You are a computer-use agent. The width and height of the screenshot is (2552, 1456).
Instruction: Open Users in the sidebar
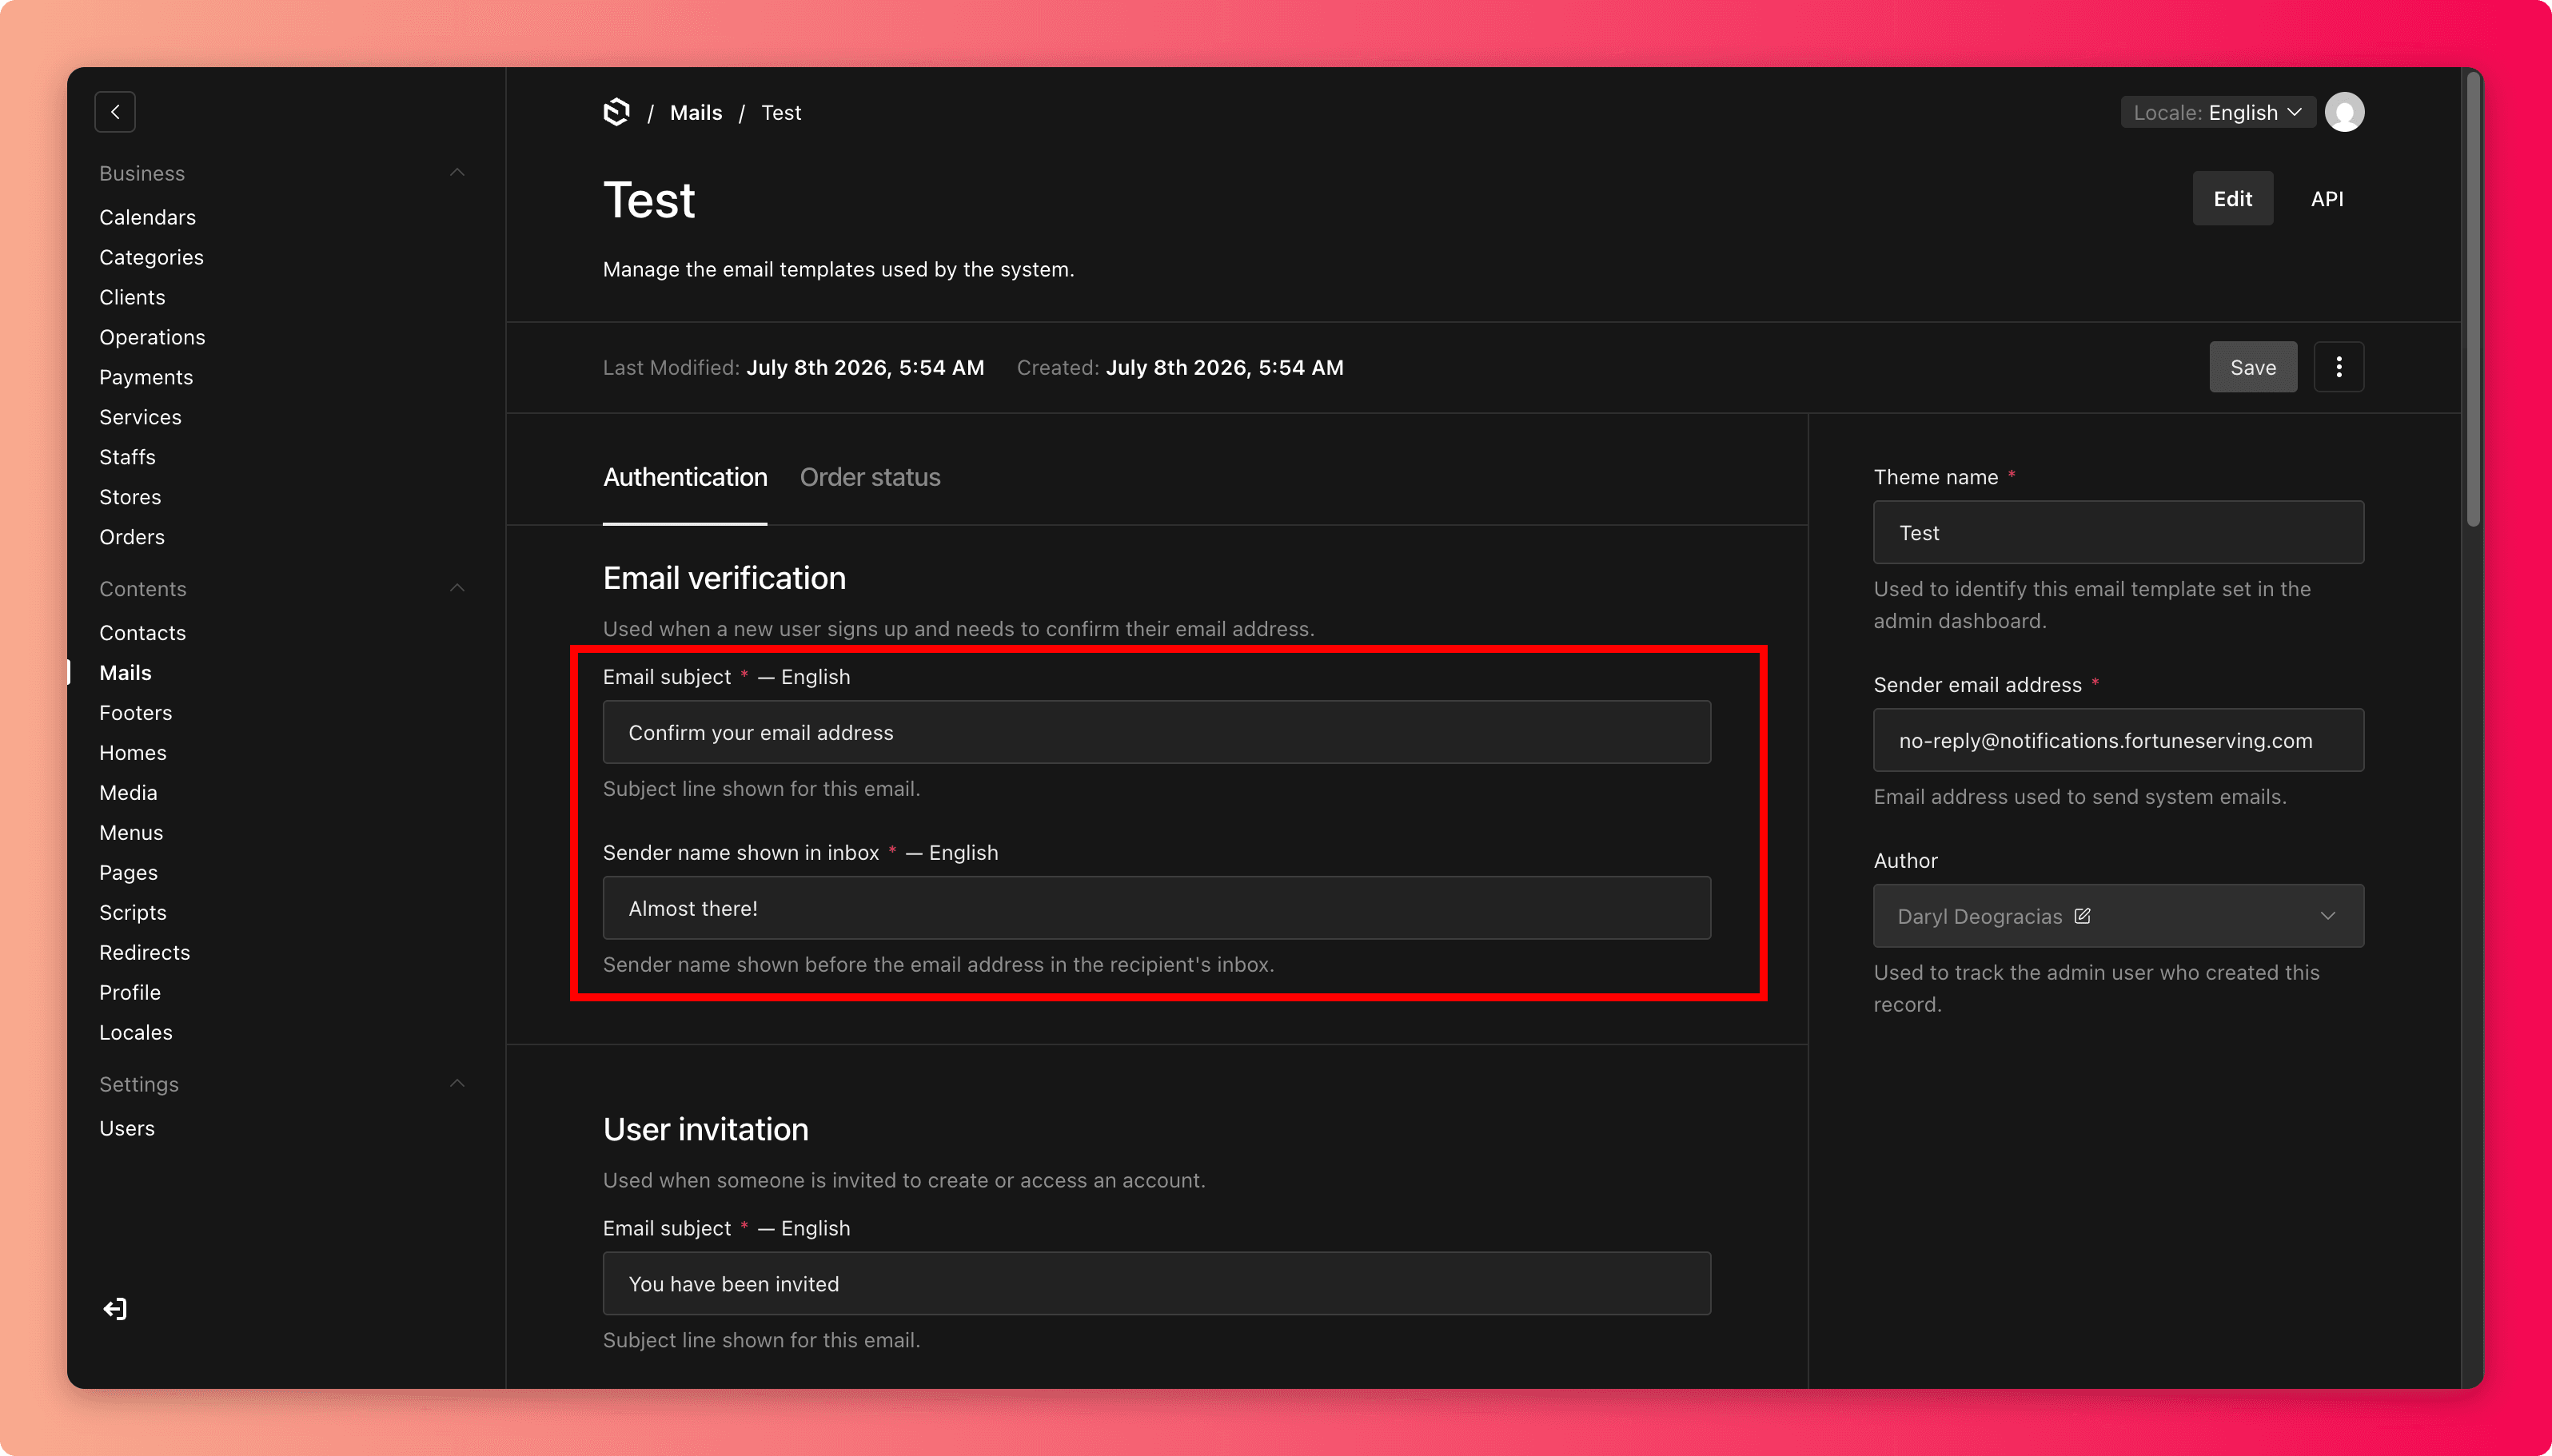tap(126, 1129)
